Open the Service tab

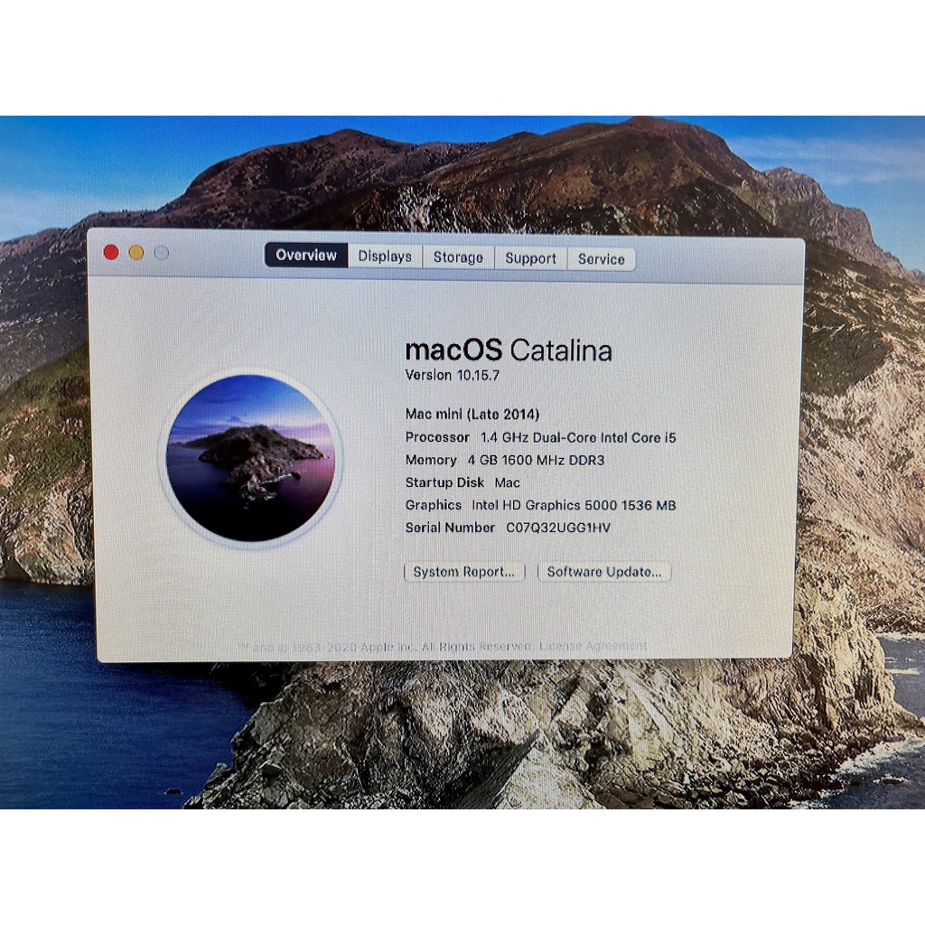(601, 259)
